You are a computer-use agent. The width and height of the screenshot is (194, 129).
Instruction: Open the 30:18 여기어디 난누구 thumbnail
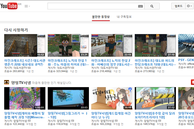click(112, 98)
